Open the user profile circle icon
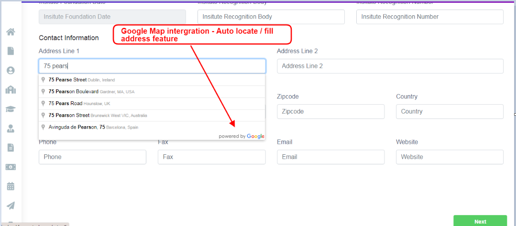516x226 pixels. click(11, 70)
